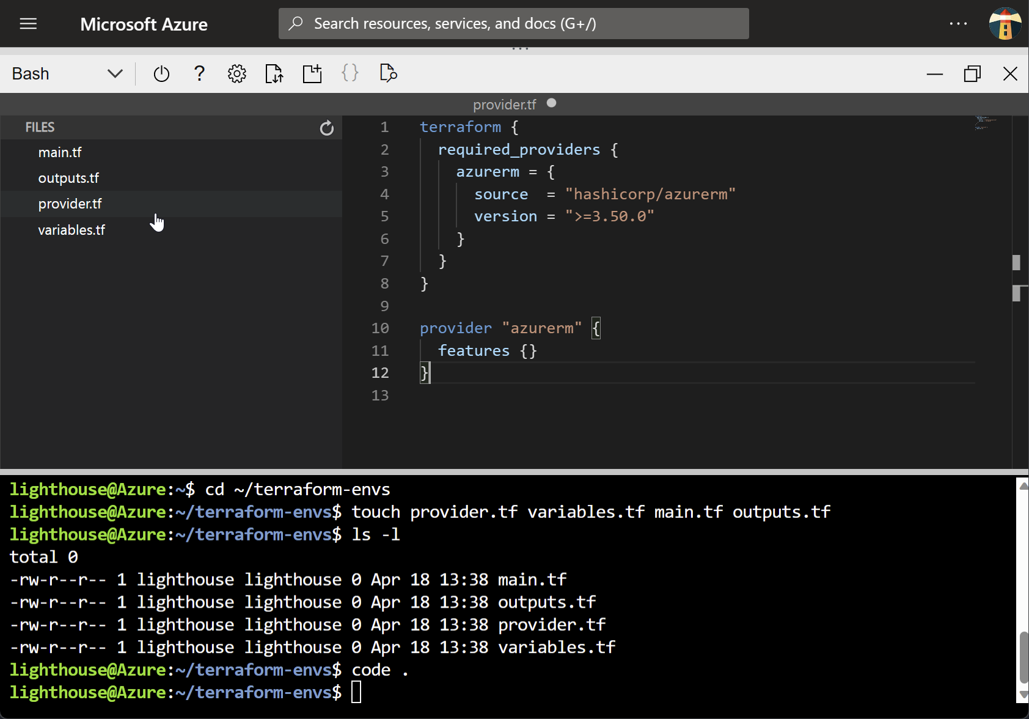Viewport: 1029px width, 719px height.
Task: Click 'ls -l' command in terminal
Action: [x=376, y=535]
